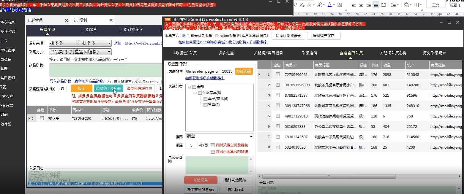Click 切换拼多多账号 button
This screenshot has height=194, width=464.
[x=288, y=36]
